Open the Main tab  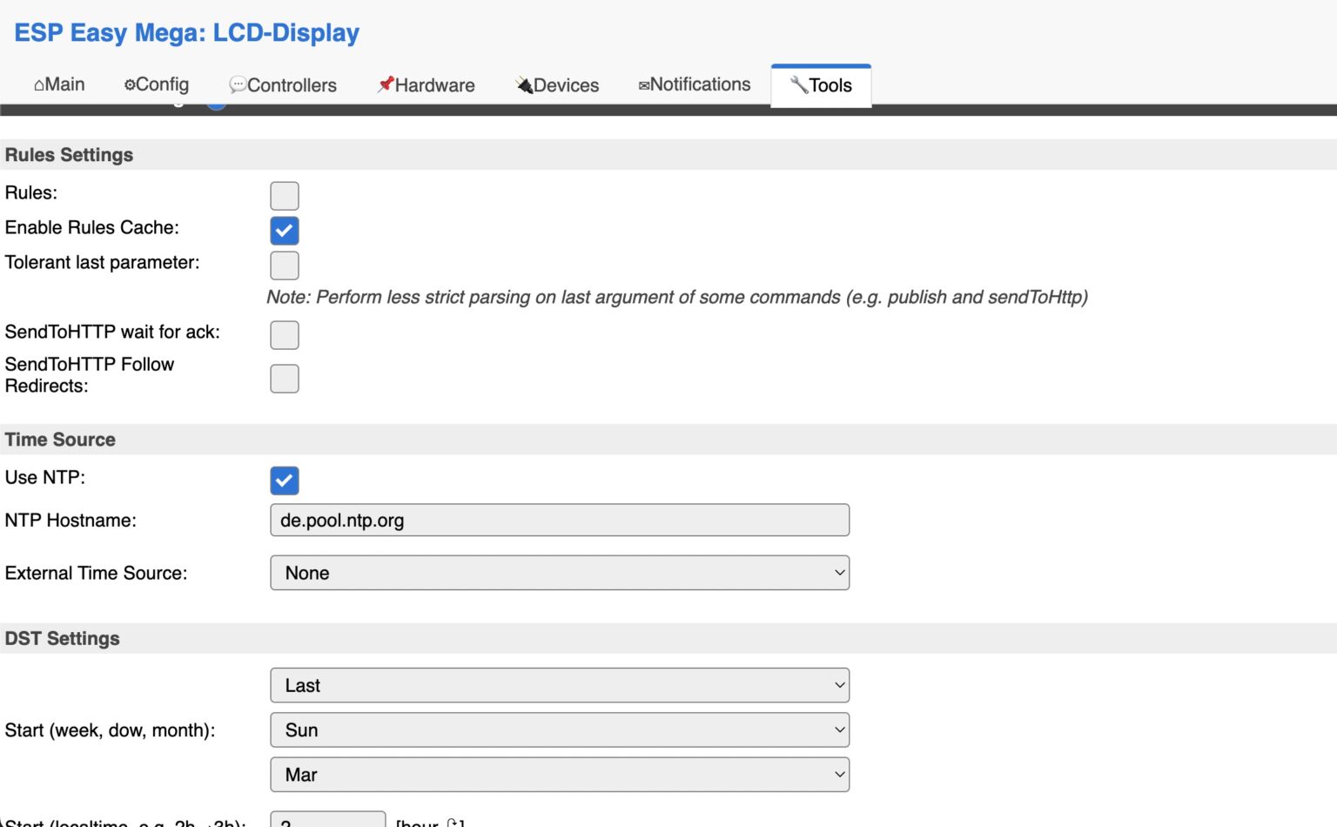(59, 84)
